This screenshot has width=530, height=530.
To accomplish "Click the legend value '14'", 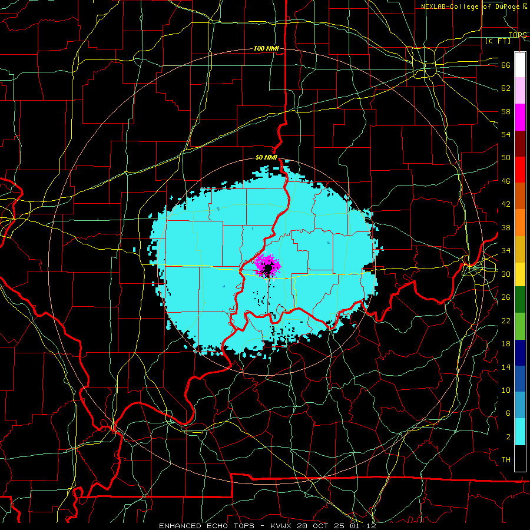I will (506, 367).
